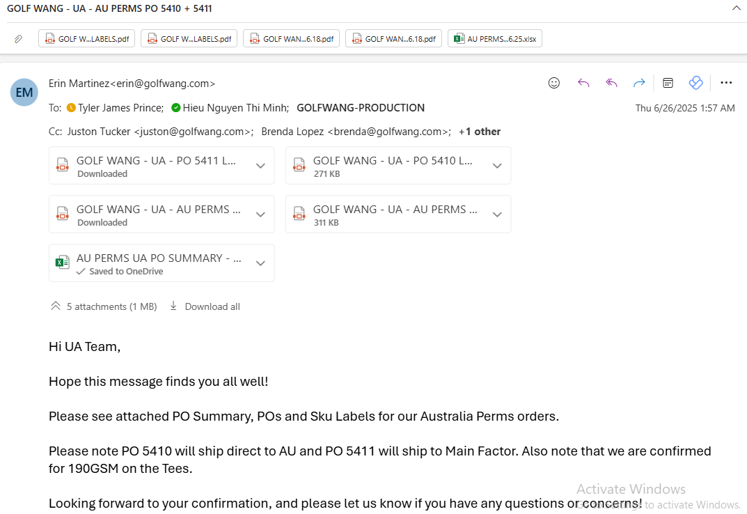This screenshot has width=747, height=514.
Task: Open the three-dot More actions menu
Action: pyautogui.click(x=726, y=83)
